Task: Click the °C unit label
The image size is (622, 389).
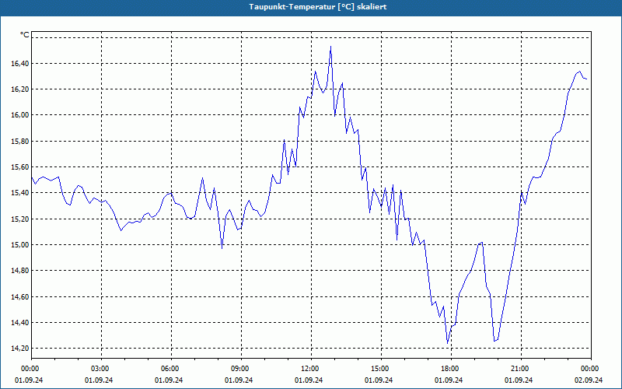Action: (25, 35)
